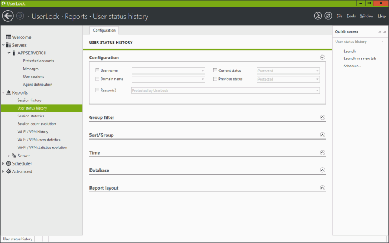
Task: Click Launch in Quick access
Action: pyautogui.click(x=350, y=51)
